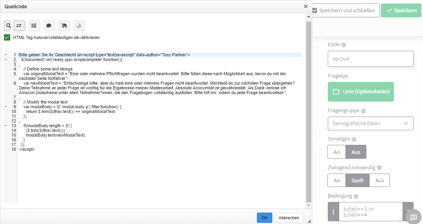Viewport: 423px width, 224px height.
Task: Click the scrollbar down arrow
Action: [308, 205]
